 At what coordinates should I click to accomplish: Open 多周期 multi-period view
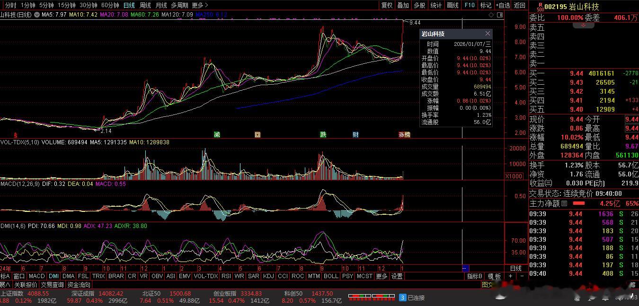(x=179, y=5)
